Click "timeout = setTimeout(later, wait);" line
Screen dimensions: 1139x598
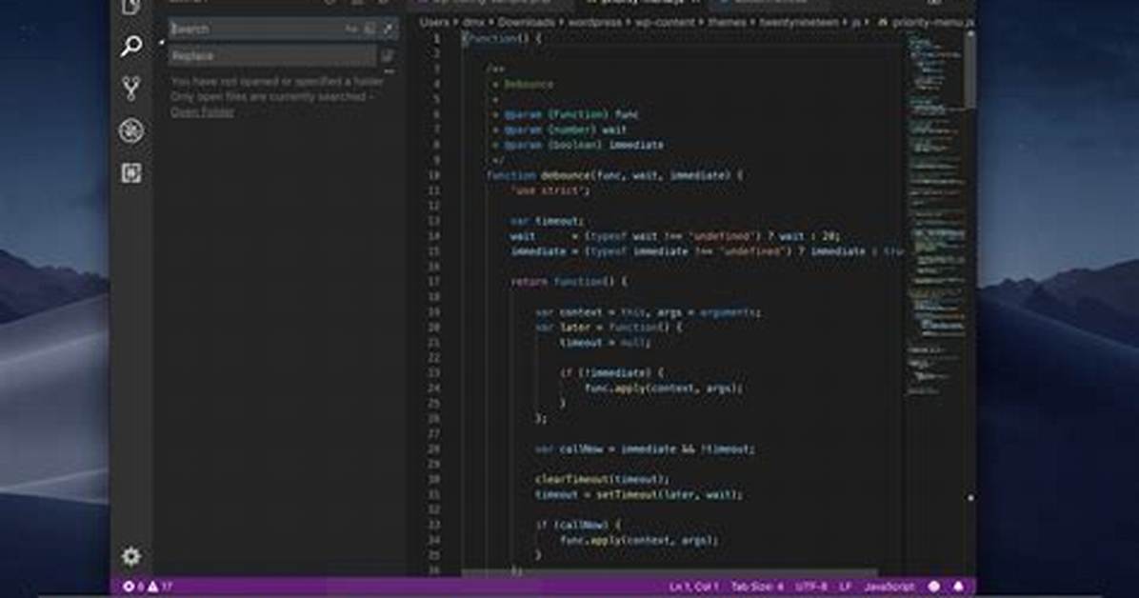tap(638, 494)
